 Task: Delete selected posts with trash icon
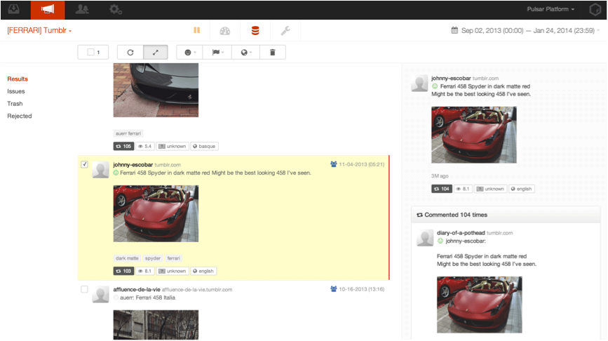[272, 52]
